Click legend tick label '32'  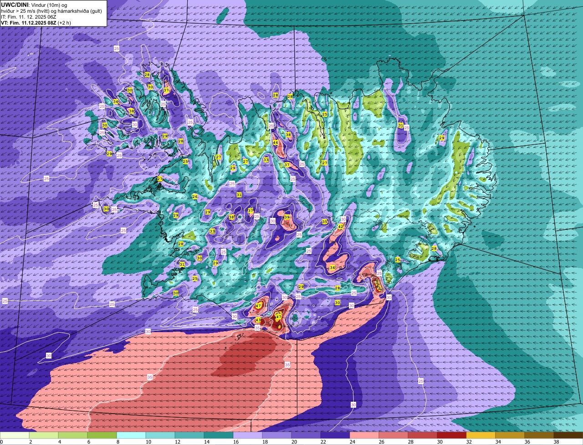(x=469, y=442)
